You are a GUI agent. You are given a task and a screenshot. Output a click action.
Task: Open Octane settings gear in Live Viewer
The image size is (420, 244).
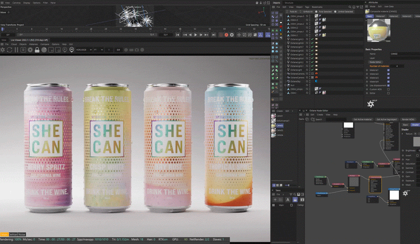point(30,50)
